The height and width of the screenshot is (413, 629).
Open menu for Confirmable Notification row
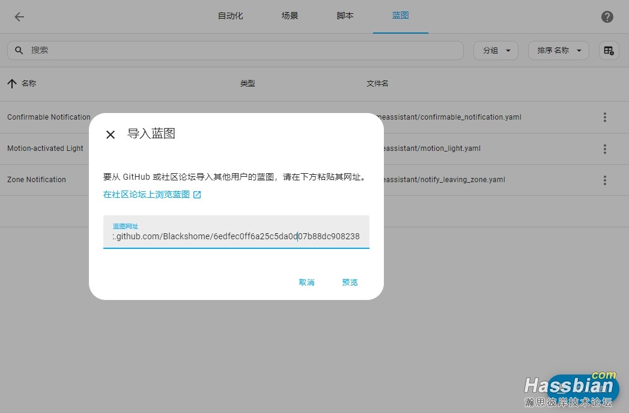point(604,117)
